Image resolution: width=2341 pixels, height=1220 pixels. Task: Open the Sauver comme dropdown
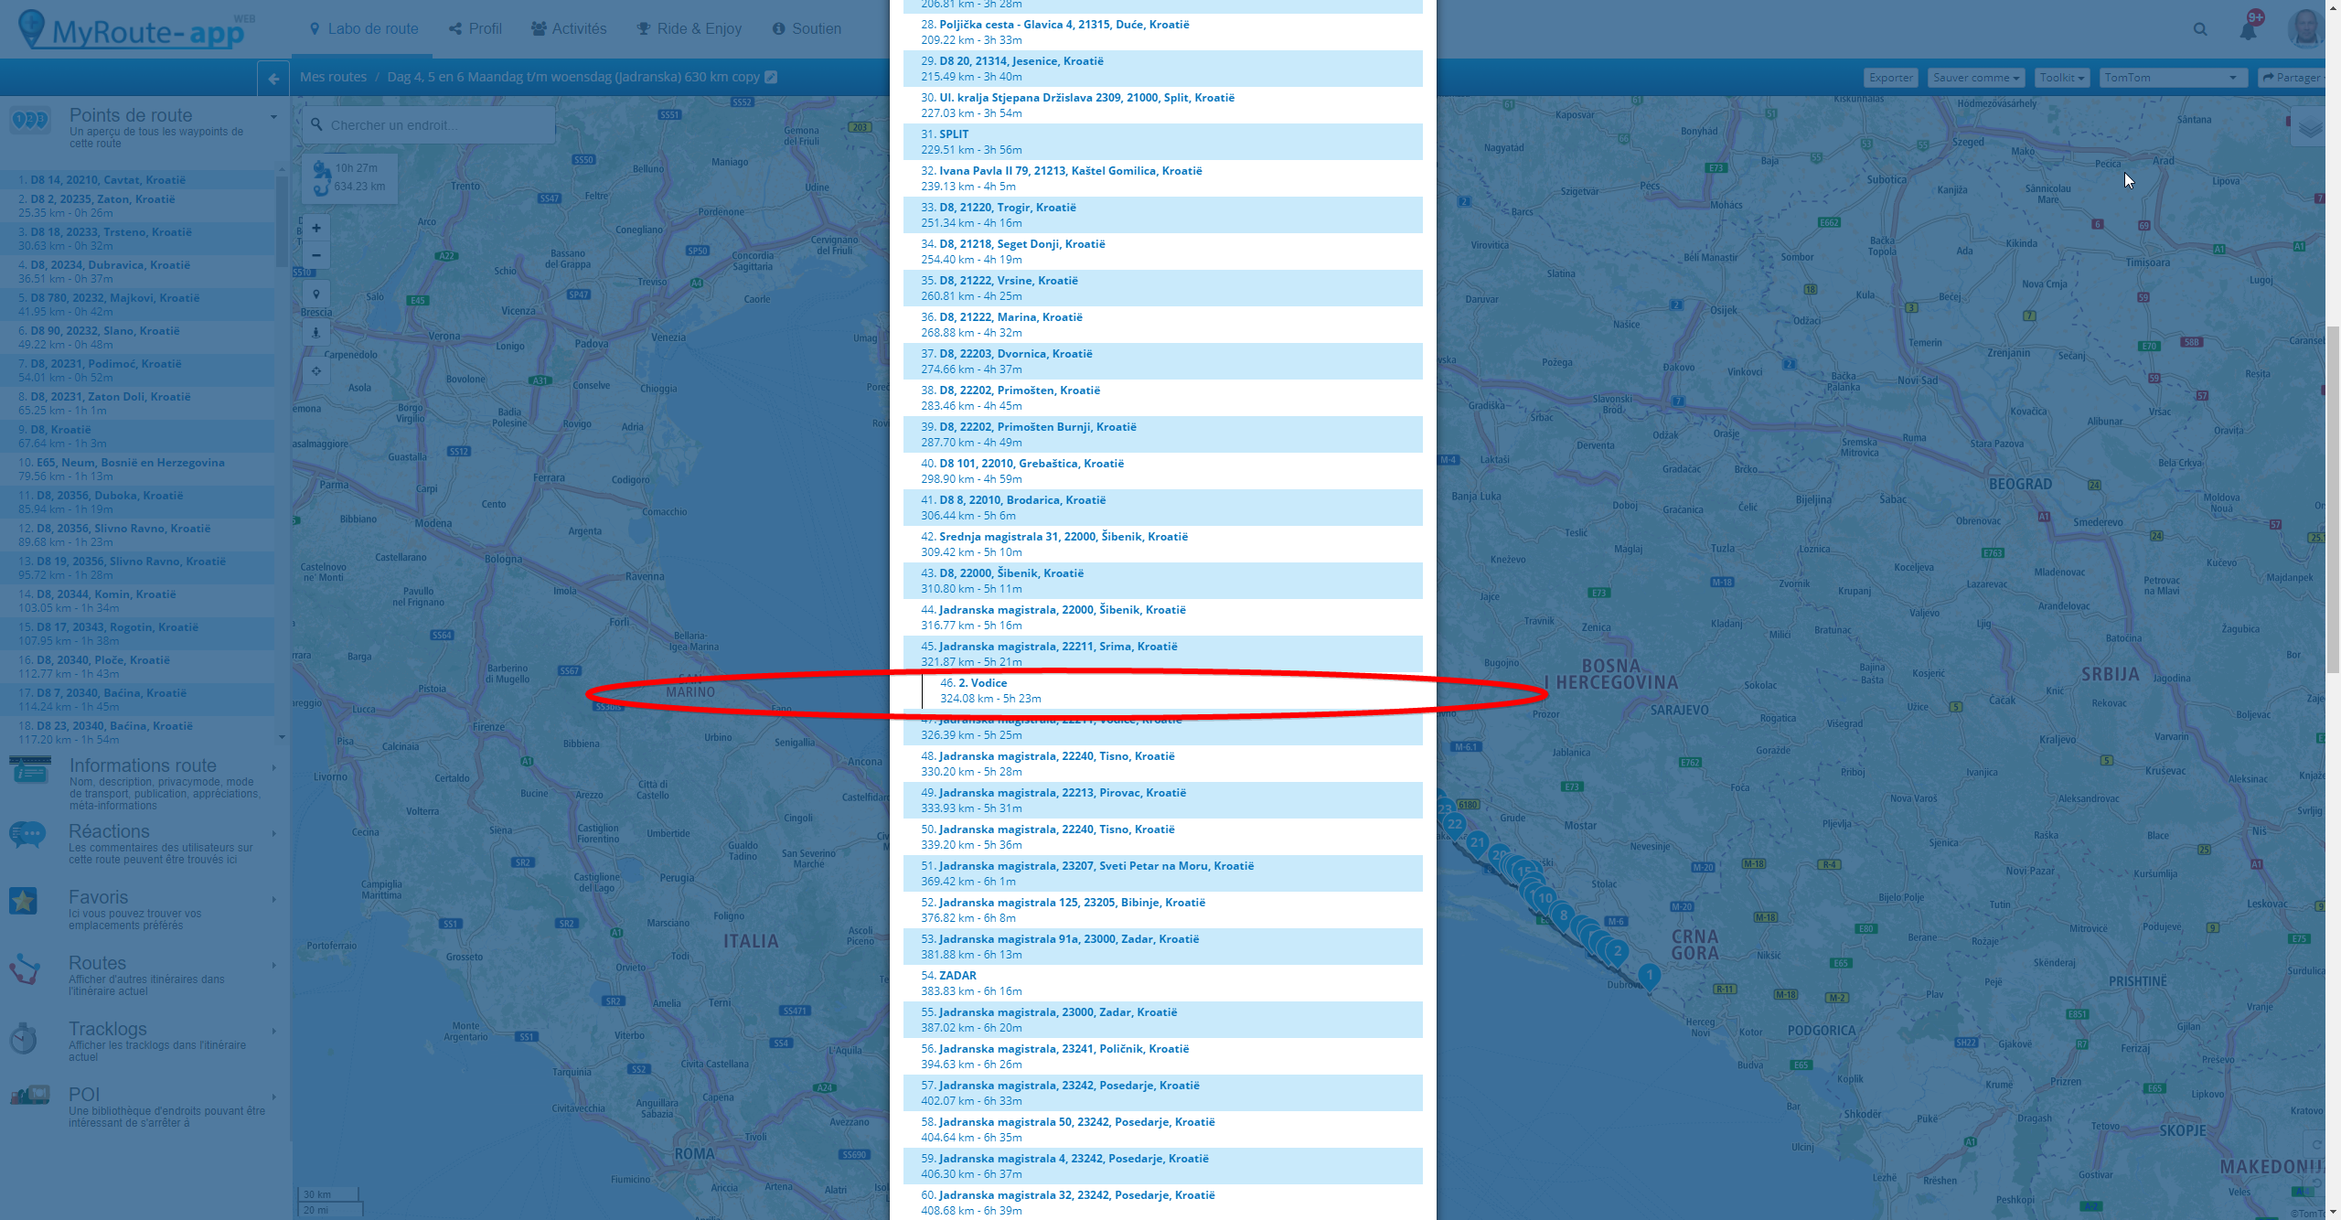point(1975,78)
